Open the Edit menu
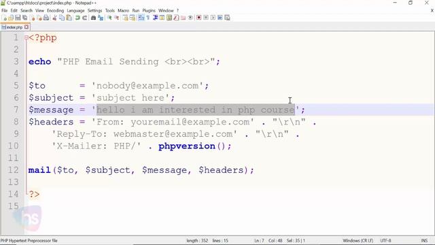435x245 pixels. (x=14, y=11)
